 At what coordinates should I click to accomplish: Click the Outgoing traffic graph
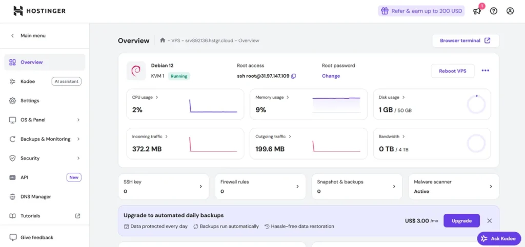[x=336, y=146]
